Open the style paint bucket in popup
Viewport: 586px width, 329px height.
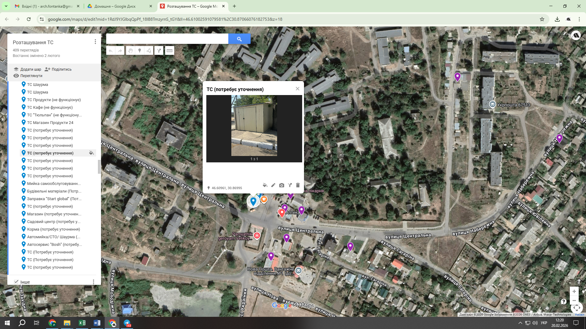pos(265,185)
